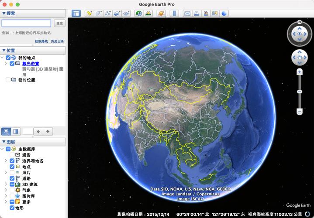
Task: Toggle 3D 建筑 layer checkbox
Action: [x=12, y=184]
